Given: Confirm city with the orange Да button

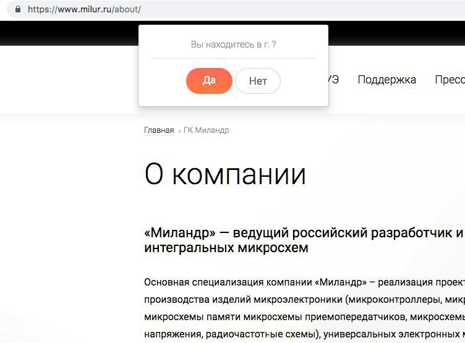Looking at the screenshot, I should (x=209, y=80).
